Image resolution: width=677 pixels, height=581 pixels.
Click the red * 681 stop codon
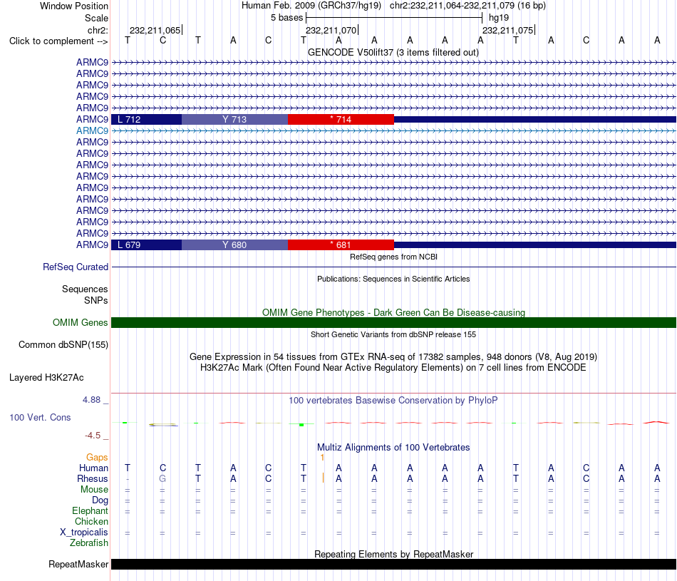tap(341, 245)
